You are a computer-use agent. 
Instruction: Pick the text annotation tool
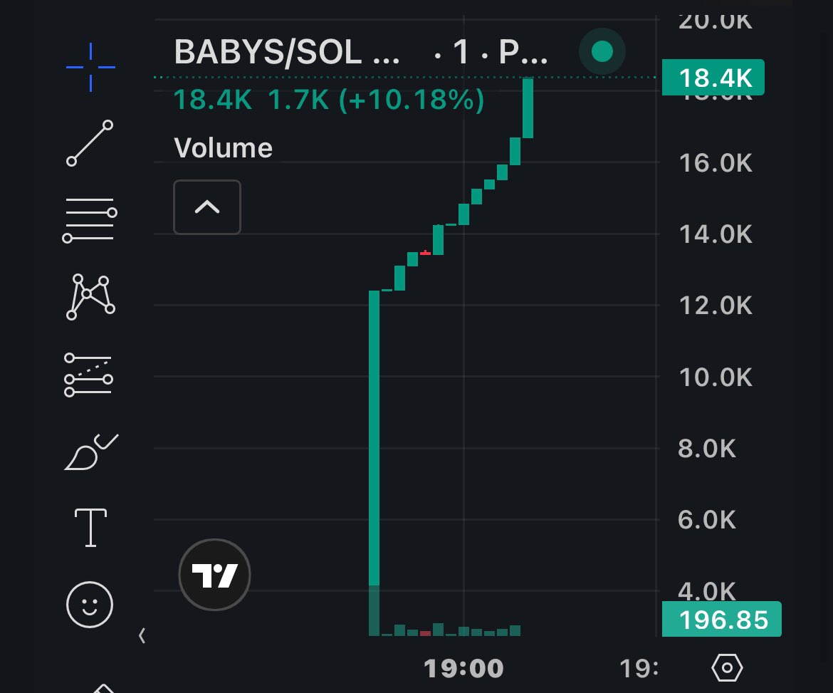91,528
